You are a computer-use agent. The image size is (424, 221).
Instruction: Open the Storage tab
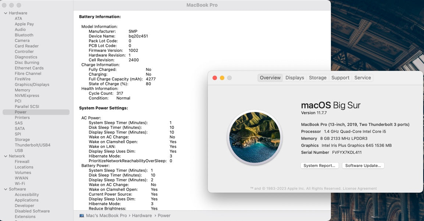317,78
